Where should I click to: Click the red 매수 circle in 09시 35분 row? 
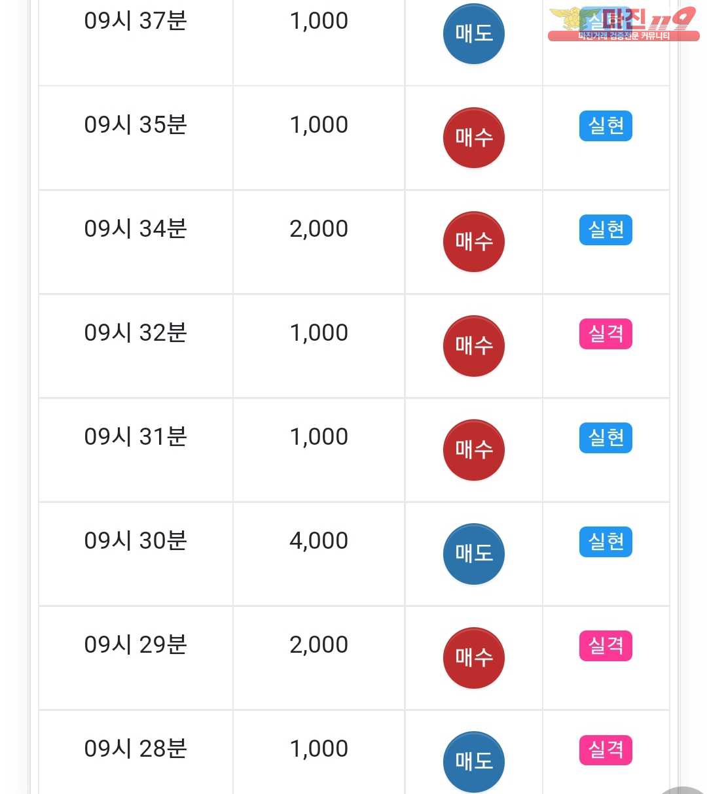pos(474,137)
